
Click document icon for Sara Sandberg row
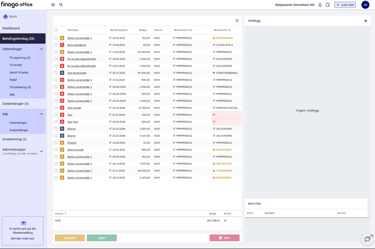62,45
